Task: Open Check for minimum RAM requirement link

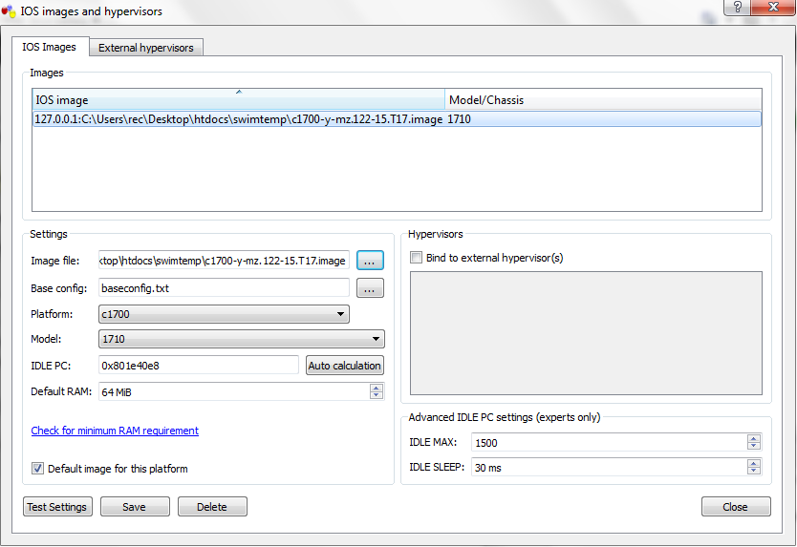Action: (115, 431)
